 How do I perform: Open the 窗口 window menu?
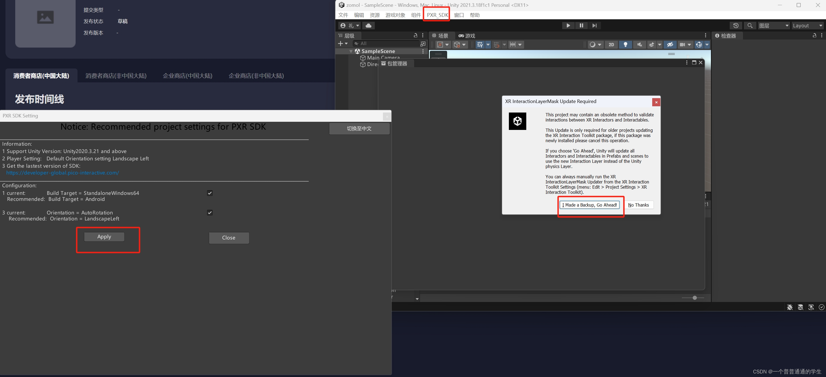(x=459, y=15)
